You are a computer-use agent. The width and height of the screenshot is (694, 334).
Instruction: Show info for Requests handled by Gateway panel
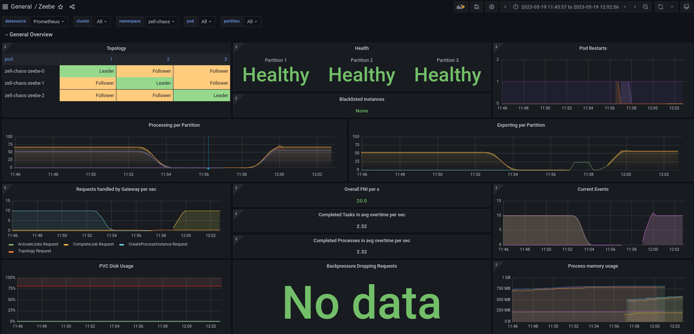tap(5, 187)
